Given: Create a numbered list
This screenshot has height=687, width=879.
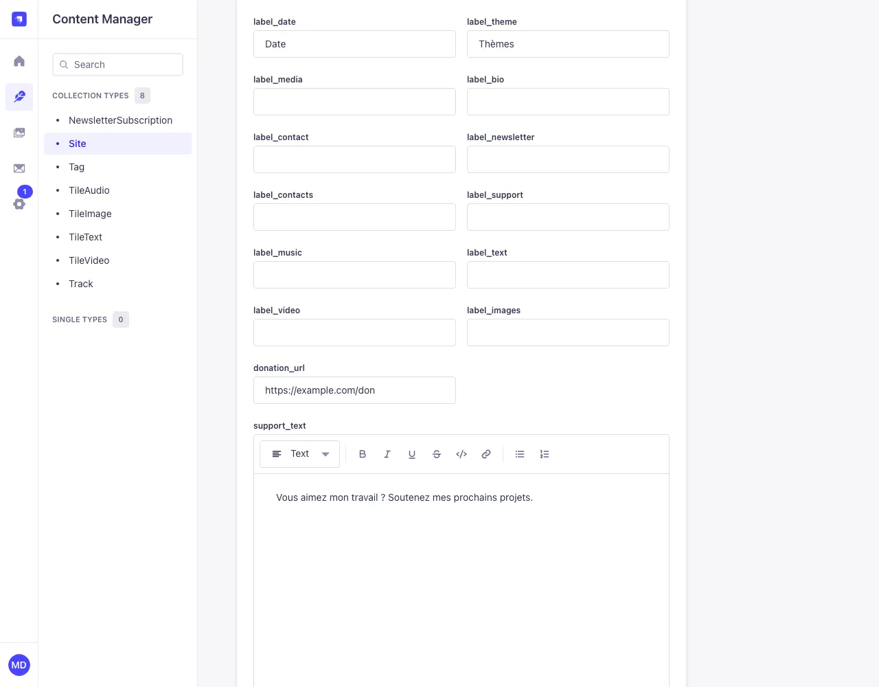Looking at the screenshot, I should (x=545, y=454).
